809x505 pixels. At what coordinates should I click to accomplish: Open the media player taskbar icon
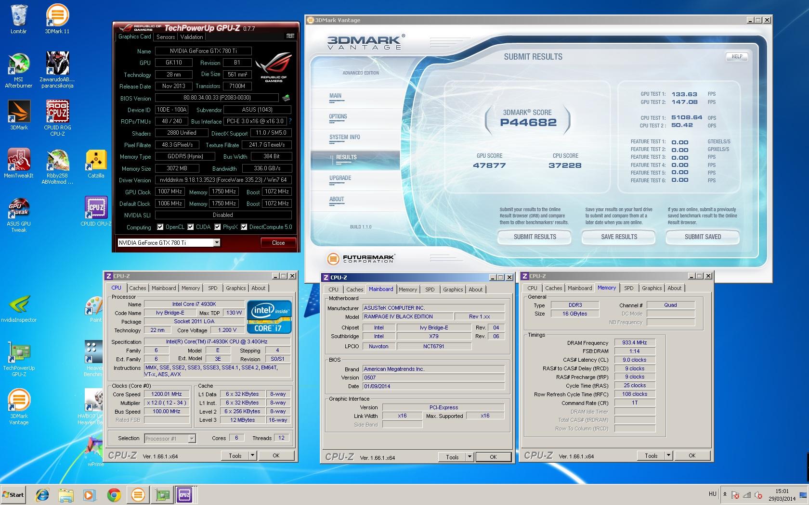tap(90, 494)
